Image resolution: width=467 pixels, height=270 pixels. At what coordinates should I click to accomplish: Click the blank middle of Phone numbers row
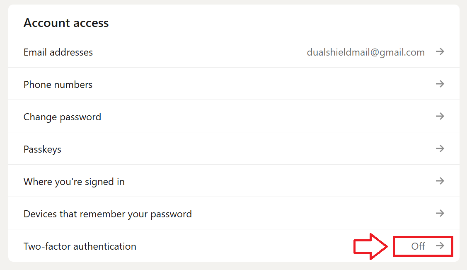pos(249,85)
